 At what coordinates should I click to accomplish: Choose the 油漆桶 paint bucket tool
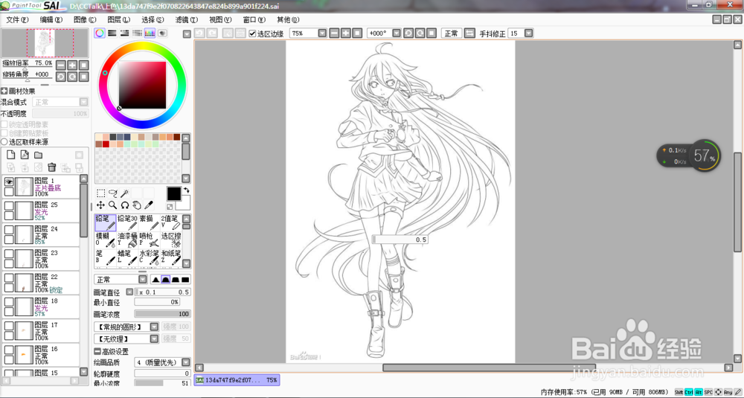pyautogui.click(x=127, y=240)
